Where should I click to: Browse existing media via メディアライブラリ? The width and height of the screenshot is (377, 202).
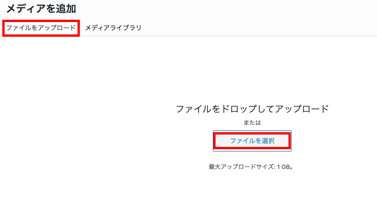pyautogui.click(x=113, y=28)
